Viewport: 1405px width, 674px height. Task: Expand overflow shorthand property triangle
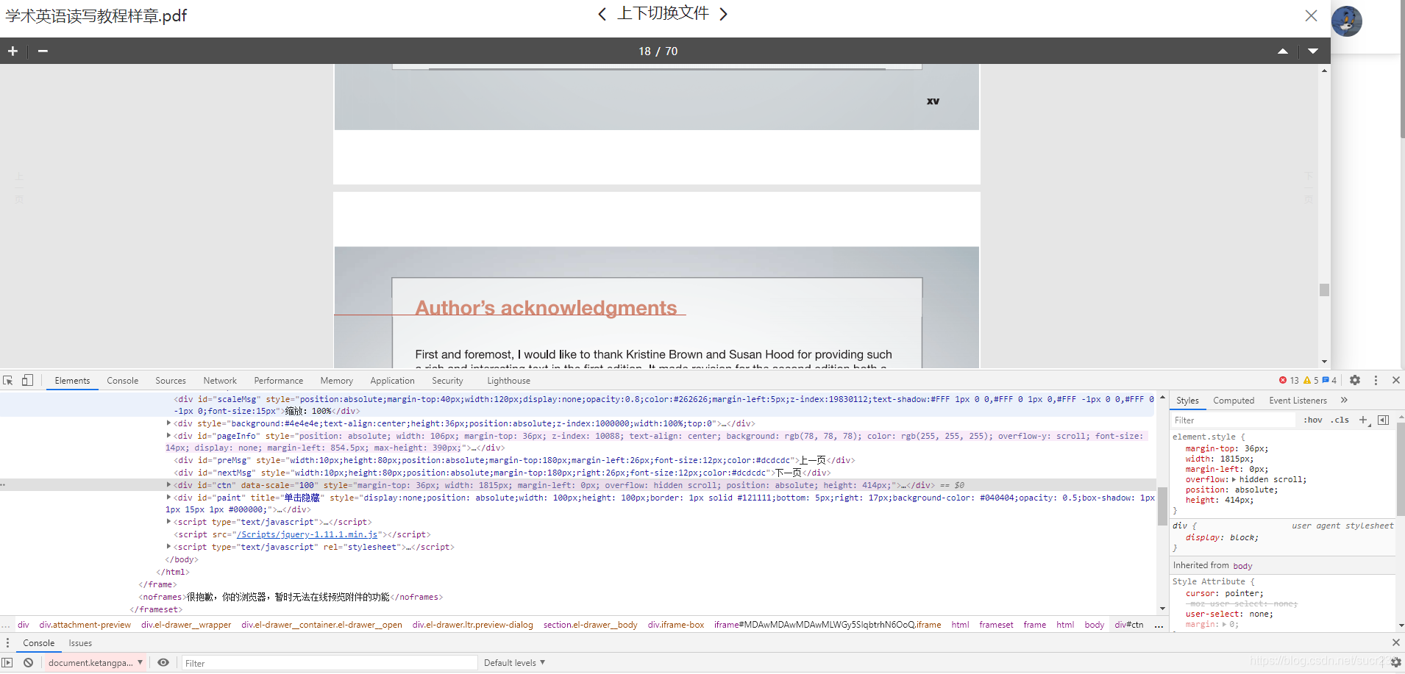(x=1234, y=479)
